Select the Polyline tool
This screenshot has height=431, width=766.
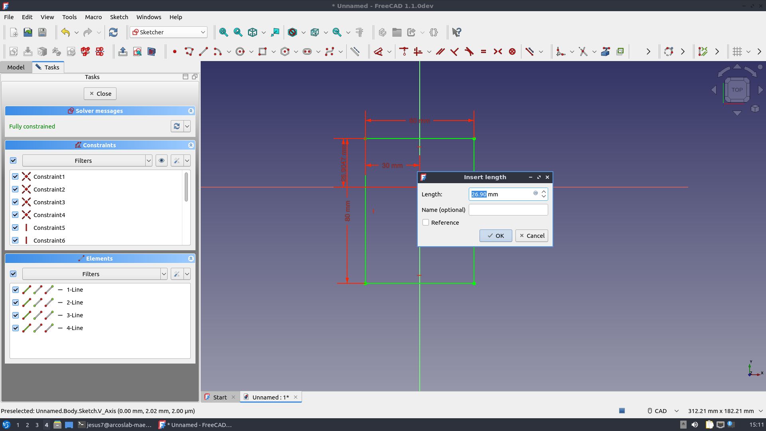(189, 51)
